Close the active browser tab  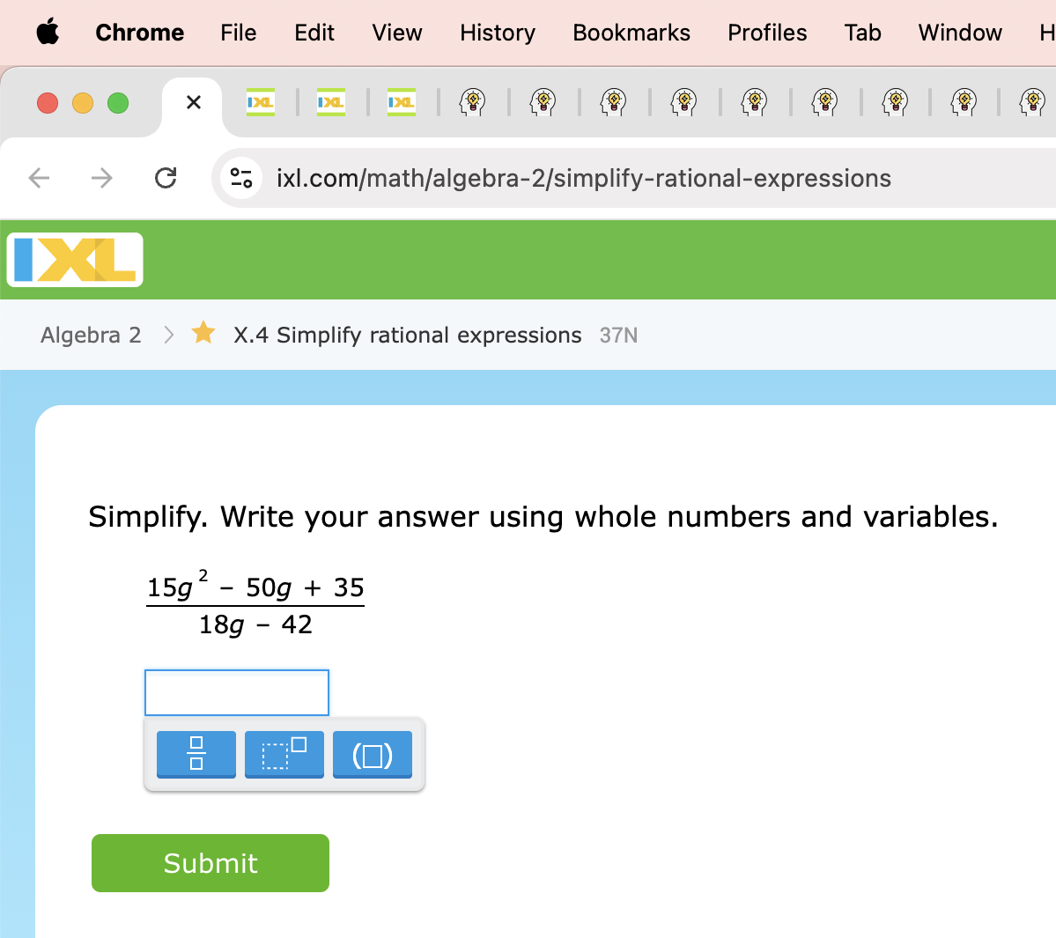193,102
